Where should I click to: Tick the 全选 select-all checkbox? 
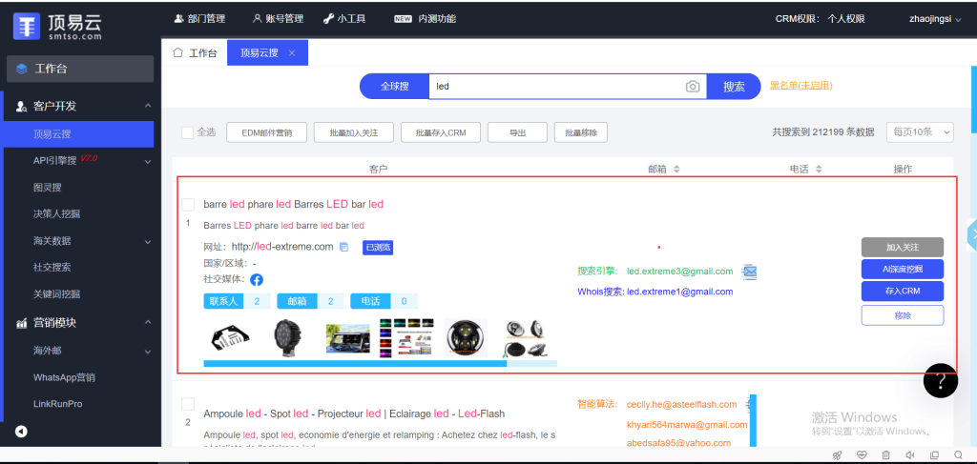tap(188, 132)
